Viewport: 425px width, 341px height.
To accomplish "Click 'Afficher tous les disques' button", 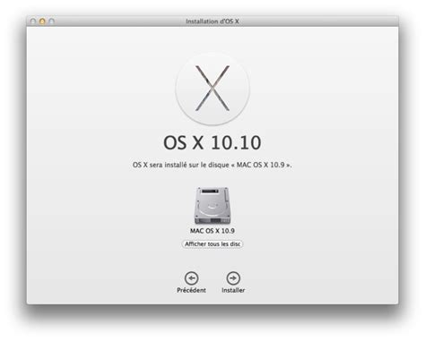I will (x=212, y=244).
